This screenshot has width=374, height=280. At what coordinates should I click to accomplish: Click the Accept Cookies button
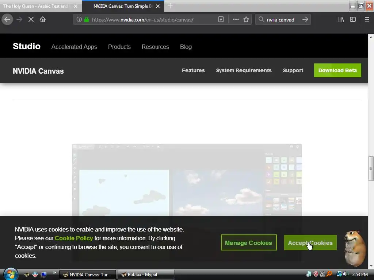[310, 242]
